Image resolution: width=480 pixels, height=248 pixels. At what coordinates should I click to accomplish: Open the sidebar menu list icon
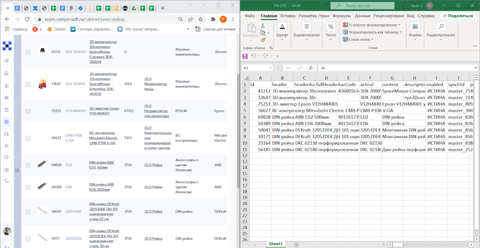[x=7, y=60]
